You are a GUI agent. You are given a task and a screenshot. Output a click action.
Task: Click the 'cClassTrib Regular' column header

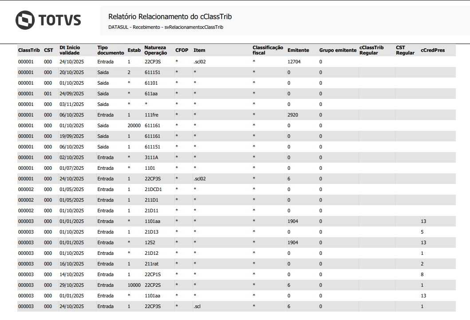tap(371, 50)
